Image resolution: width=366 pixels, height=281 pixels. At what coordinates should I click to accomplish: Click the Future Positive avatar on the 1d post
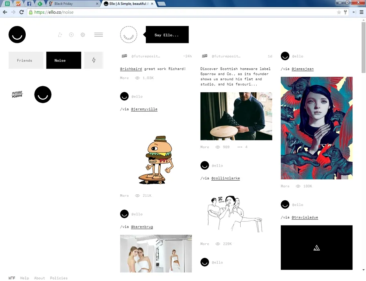tap(205, 56)
